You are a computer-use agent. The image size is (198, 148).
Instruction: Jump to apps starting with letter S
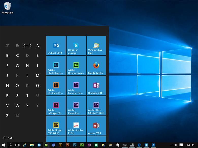[x=17, y=96]
